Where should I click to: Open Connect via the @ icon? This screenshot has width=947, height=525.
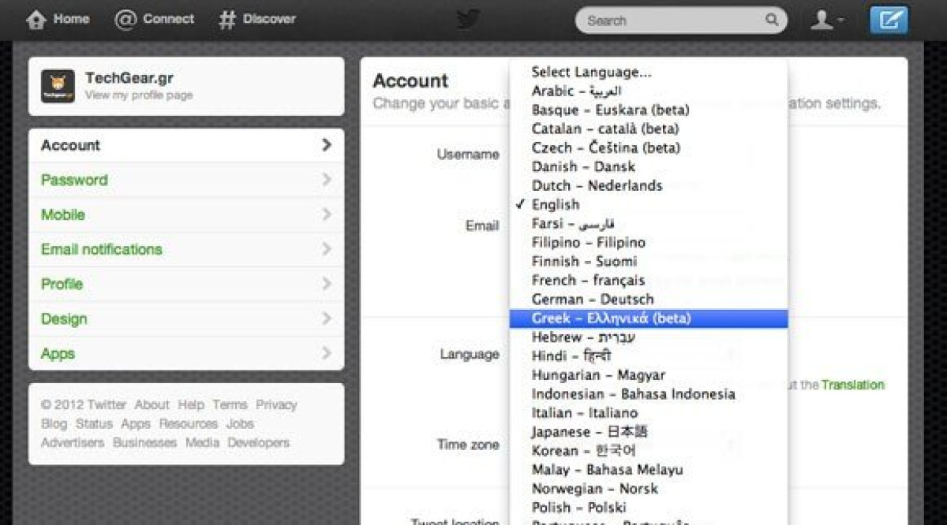pyautogui.click(x=125, y=20)
